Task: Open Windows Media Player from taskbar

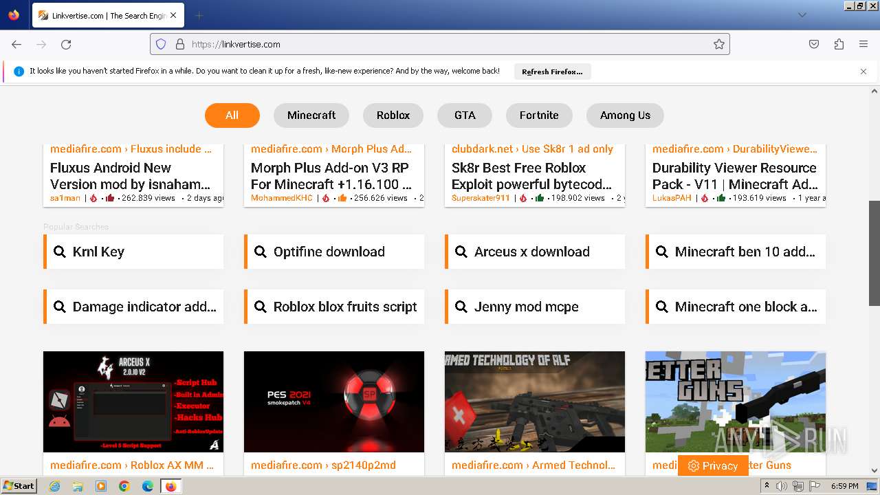Action: pyautogui.click(x=101, y=486)
